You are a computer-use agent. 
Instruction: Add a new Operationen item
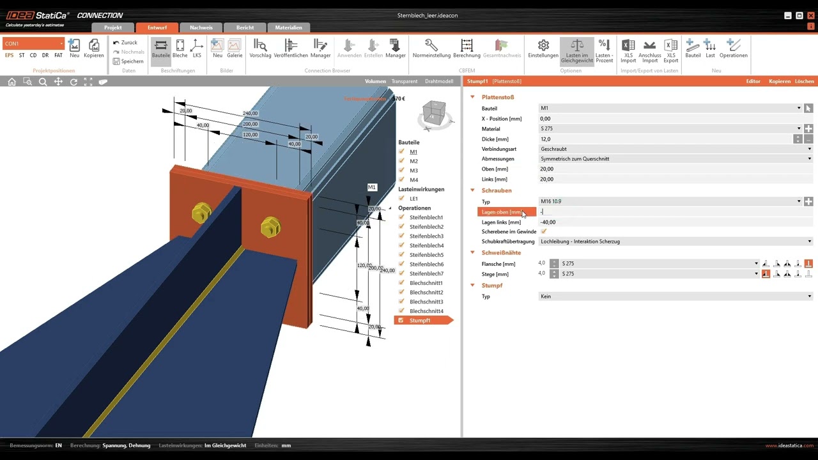pos(734,48)
